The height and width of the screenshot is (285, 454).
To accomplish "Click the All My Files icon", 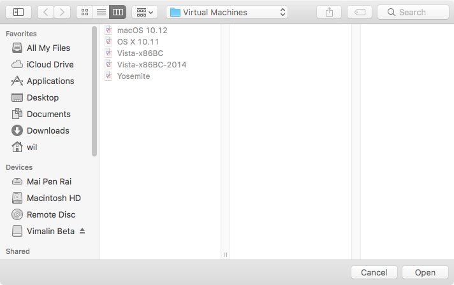I will (17, 48).
